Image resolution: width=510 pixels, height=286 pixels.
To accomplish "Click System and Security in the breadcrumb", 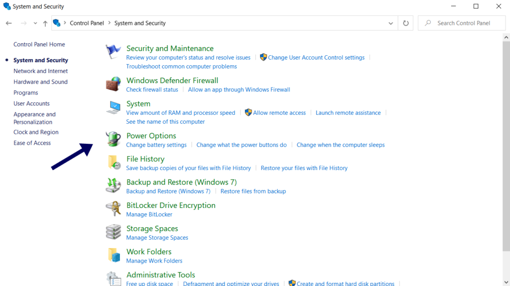I will [x=140, y=23].
